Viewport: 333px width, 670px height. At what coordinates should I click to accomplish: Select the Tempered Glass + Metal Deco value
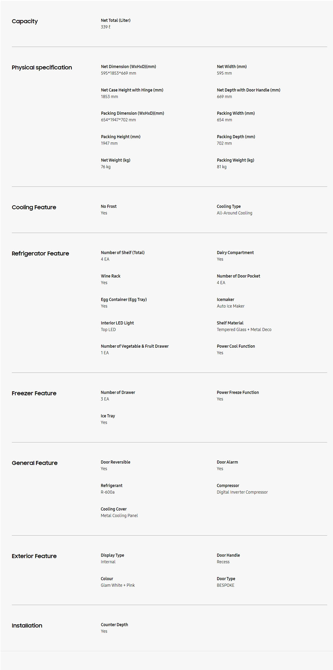tap(244, 330)
